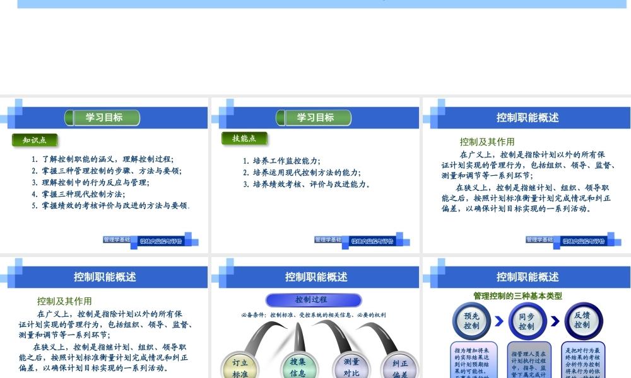The width and height of the screenshot is (631, 378).
Task: Select the 反馈控制 circle icon
Action: [x=583, y=322]
